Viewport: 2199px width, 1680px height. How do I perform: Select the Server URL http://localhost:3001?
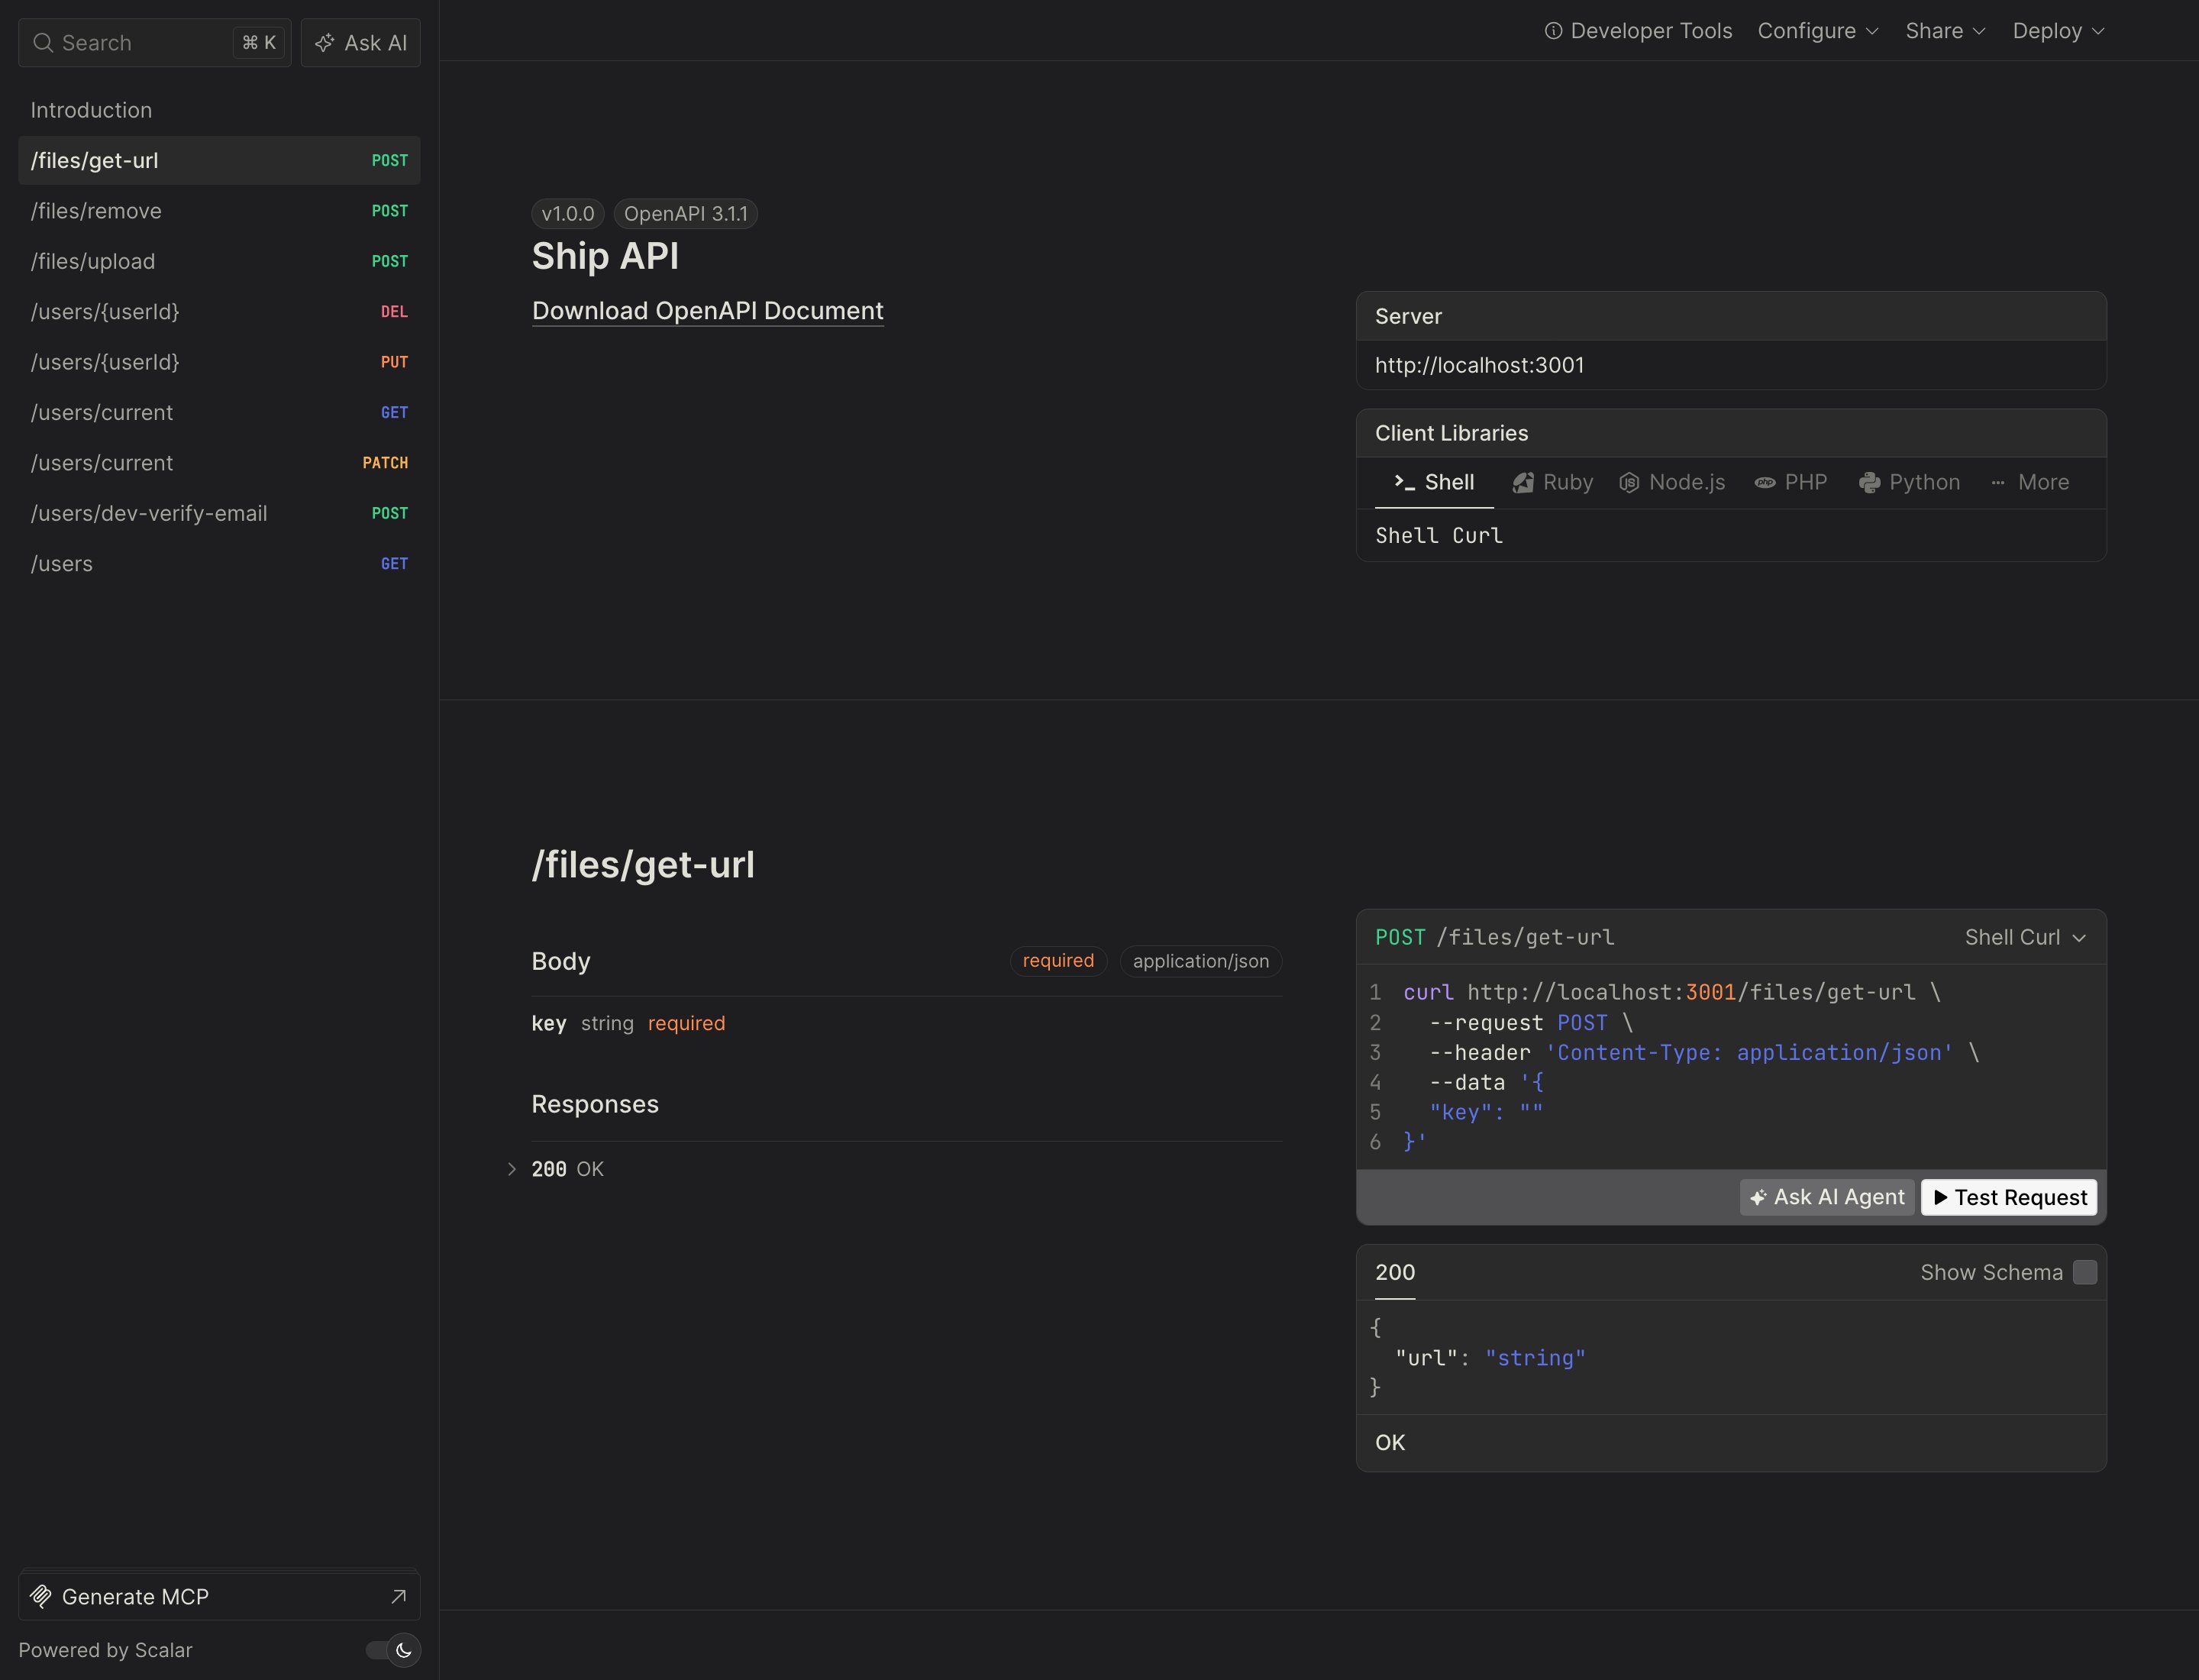click(1479, 365)
